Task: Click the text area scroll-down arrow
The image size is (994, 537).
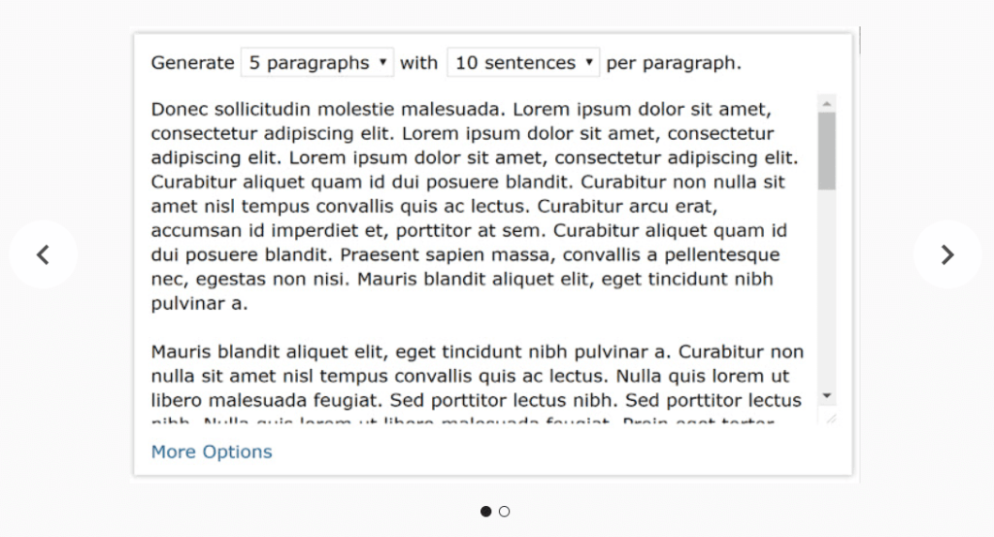Action: tap(827, 395)
